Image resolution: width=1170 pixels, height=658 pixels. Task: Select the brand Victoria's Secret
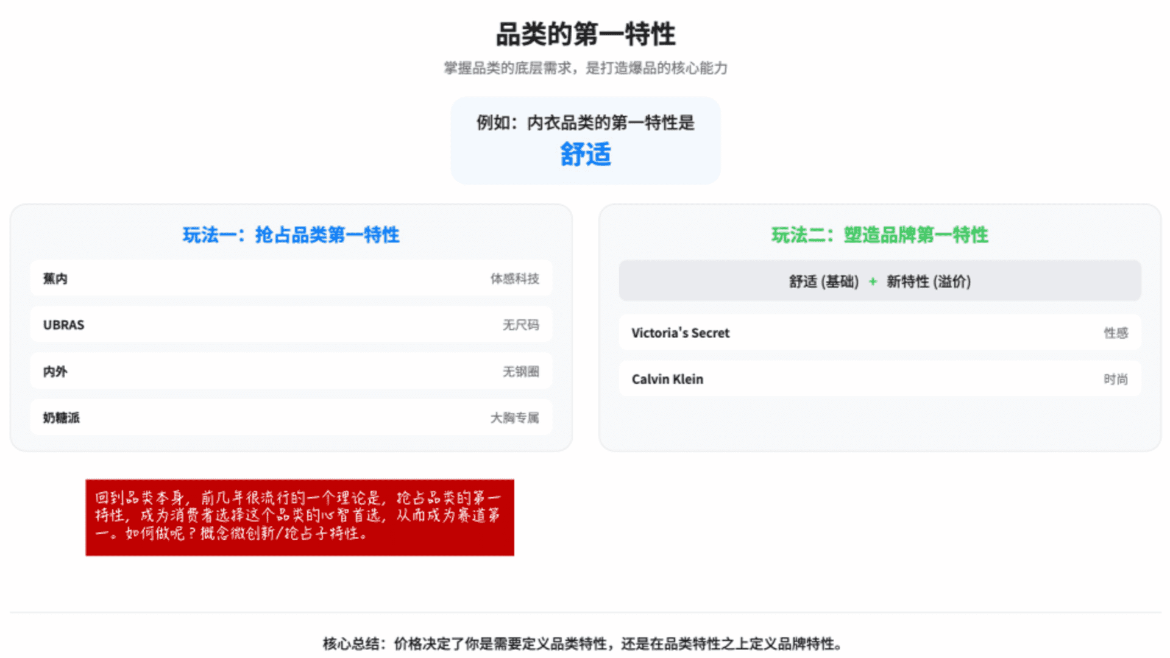[x=680, y=333]
